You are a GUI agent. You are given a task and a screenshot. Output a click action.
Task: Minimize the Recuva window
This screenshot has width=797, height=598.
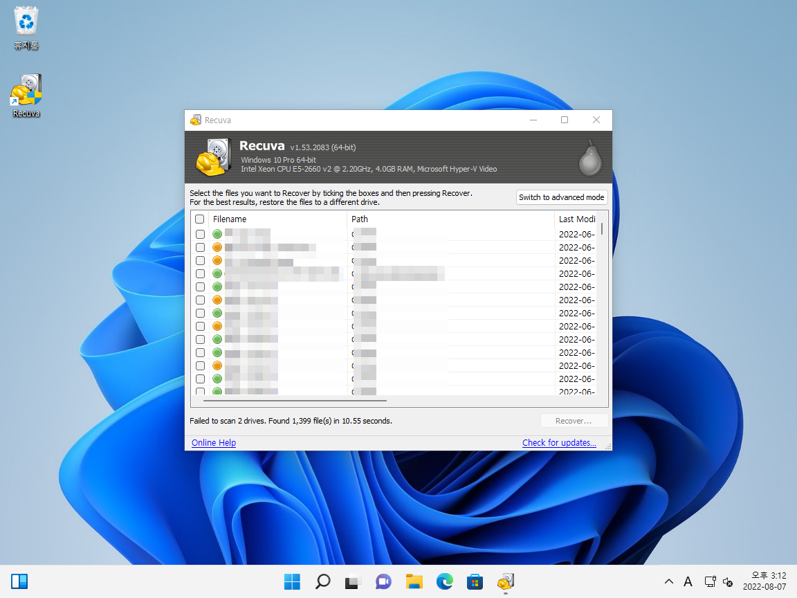click(x=533, y=120)
